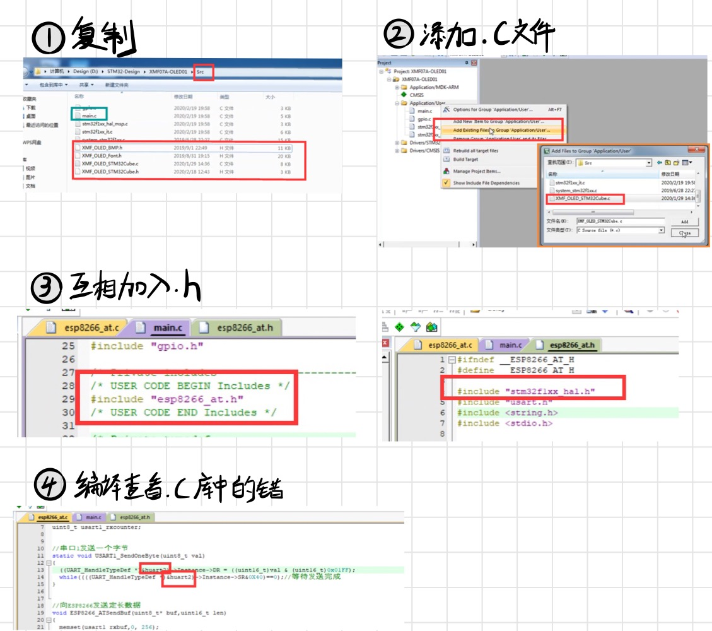
Task: Expand the Drivers/CMSIS group in project tree
Action: click(397, 150)
